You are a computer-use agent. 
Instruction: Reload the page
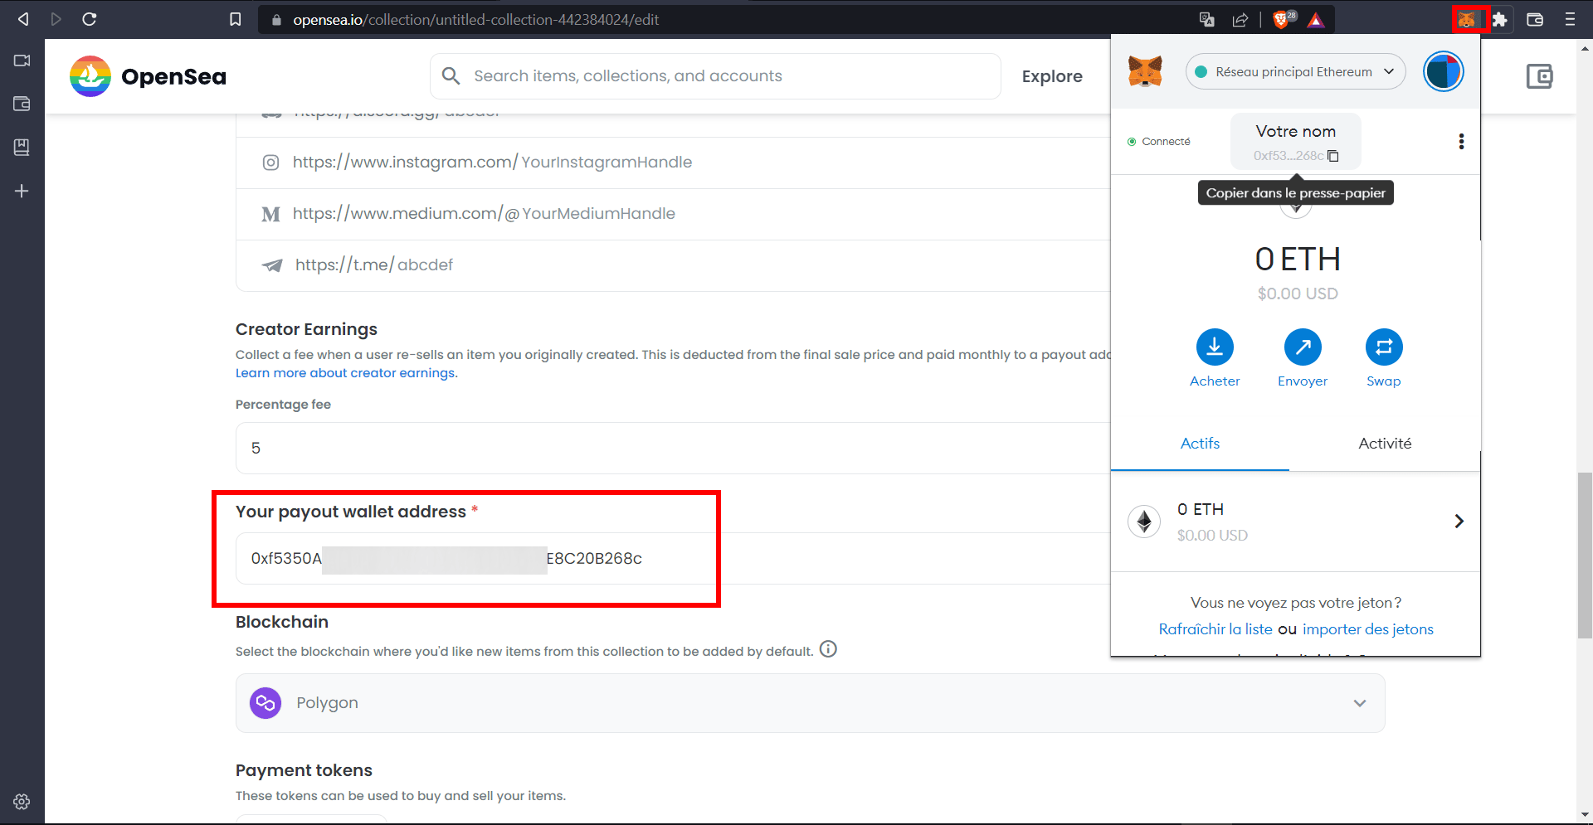[90, 19]
